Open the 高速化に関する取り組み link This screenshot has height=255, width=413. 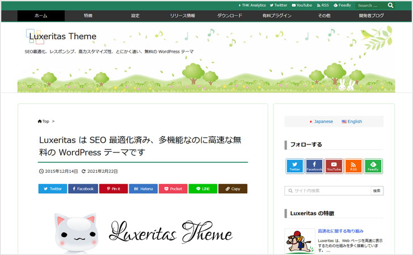tap(340, 231)
